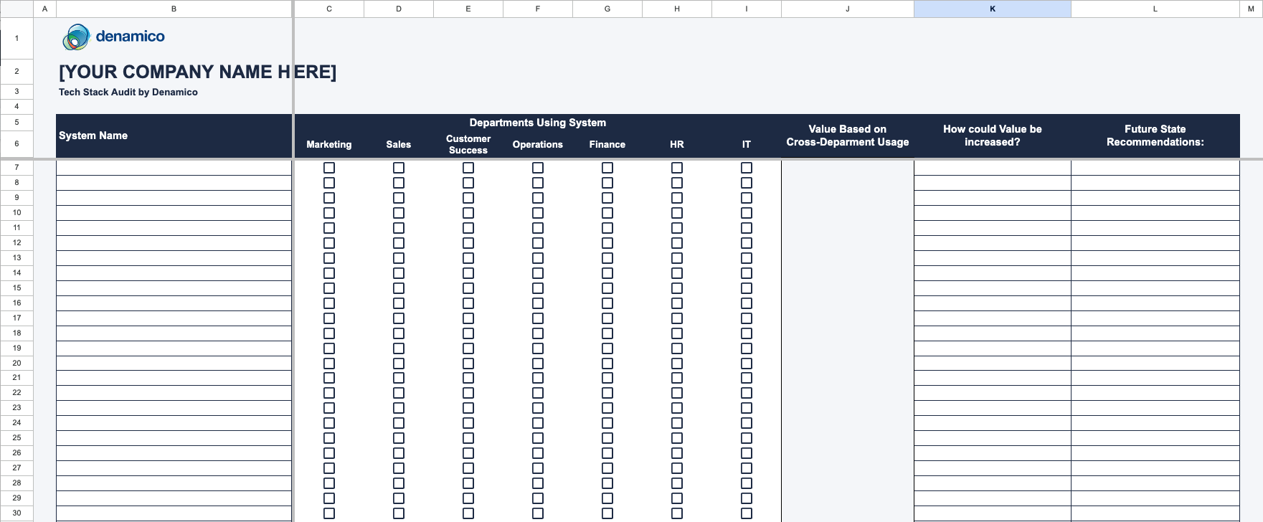Click 'Departments Using System' header

(x=538, y=123)
